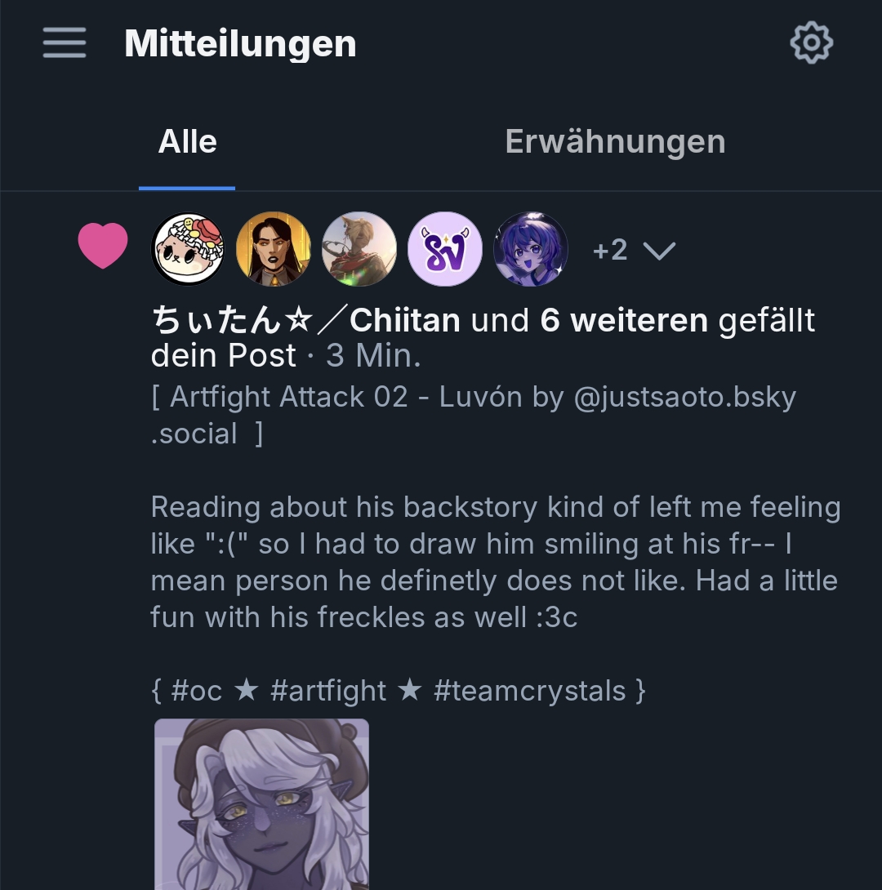Open the liked post's text body
This screenshot has width=882, height=890.
[x=495, y=562]
